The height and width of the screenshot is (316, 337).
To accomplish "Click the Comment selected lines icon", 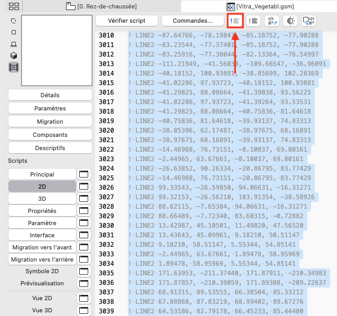I will (235, 21).
